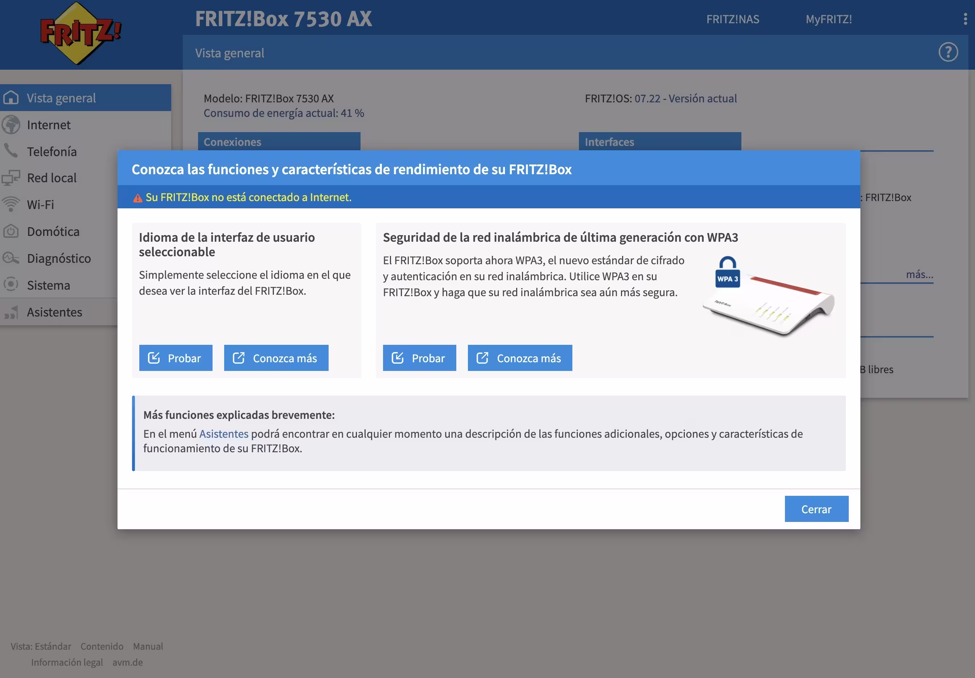975x678 pixels.
Task: Click the Sistema icon in sidebar
Action: click(x=11, y=285)
